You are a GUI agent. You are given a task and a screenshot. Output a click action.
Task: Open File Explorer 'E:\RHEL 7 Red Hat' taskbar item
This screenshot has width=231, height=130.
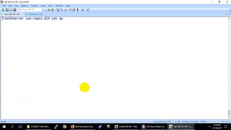pos(38,127)
